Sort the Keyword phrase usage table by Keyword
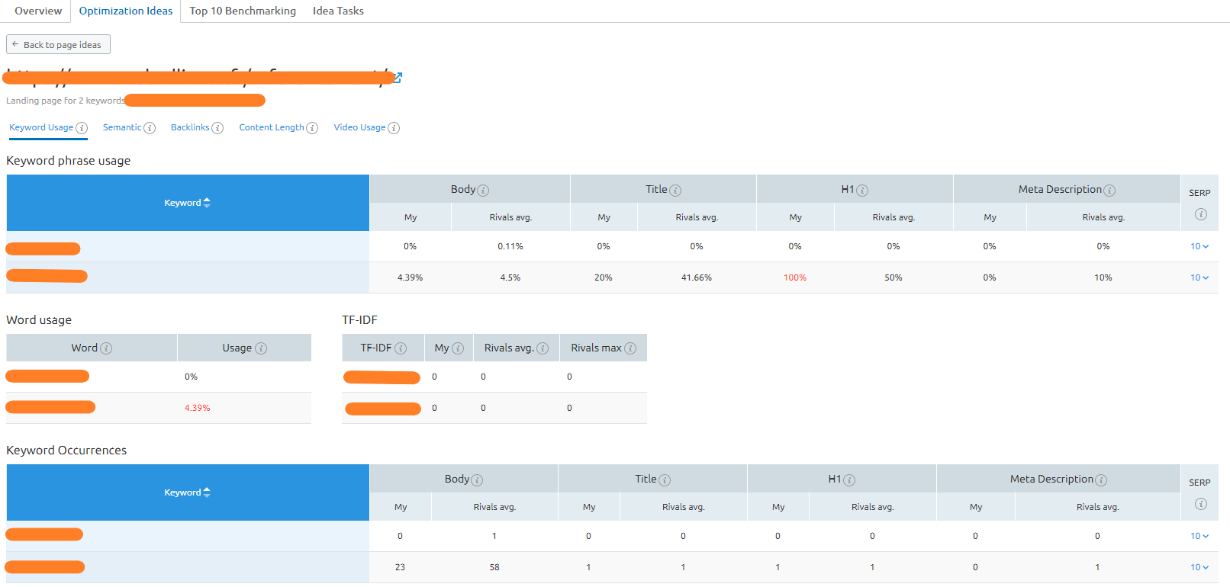Screen dimensions: 1230x587 tap(187, 203)
